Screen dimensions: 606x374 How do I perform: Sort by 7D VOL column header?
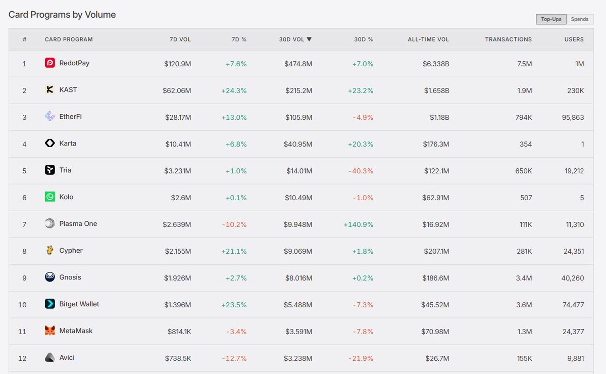coord(180,39)
